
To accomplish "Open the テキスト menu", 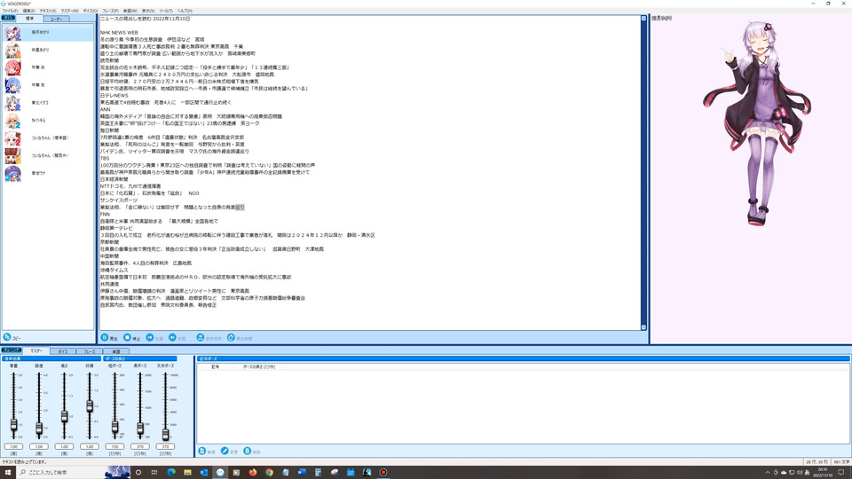I will [48, 11].
